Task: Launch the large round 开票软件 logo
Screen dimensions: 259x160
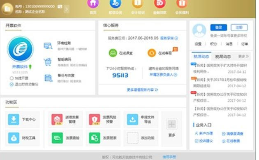Action: pos(20,49)
